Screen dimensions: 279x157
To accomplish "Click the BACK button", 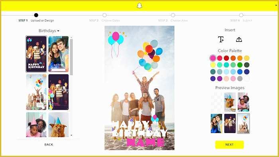I will [x=49, y=145].
